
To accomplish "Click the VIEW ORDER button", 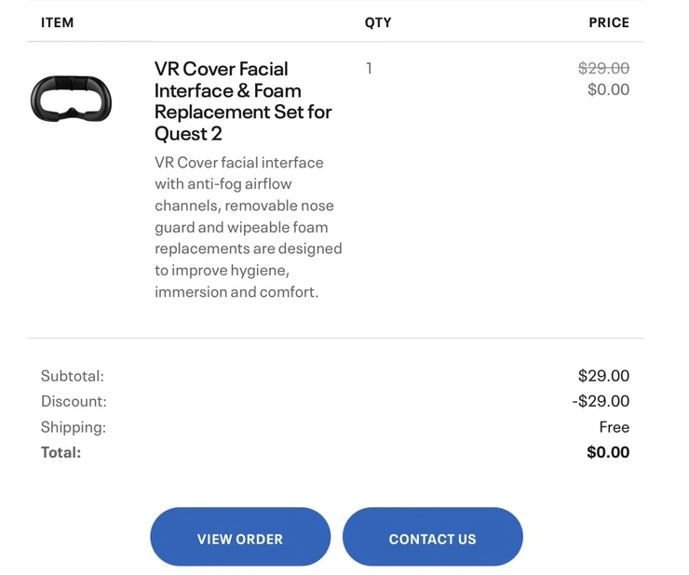I will [240, 538].
